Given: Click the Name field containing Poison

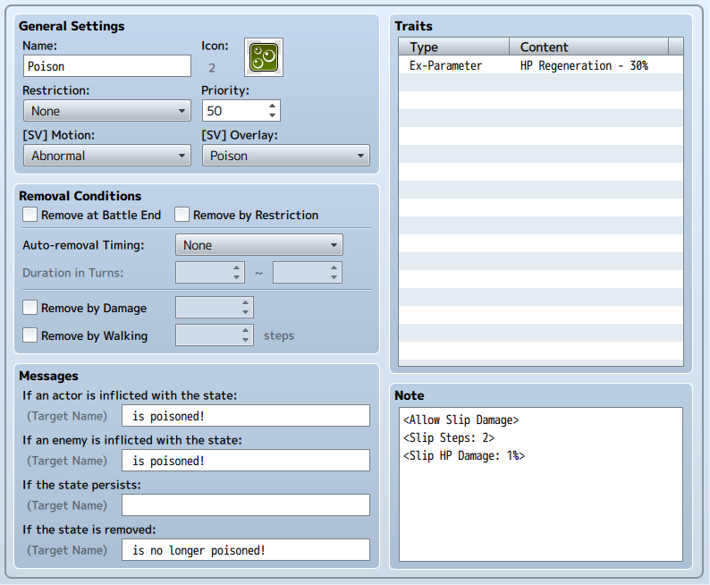Looking at the screenshot, I should point(106,66).
